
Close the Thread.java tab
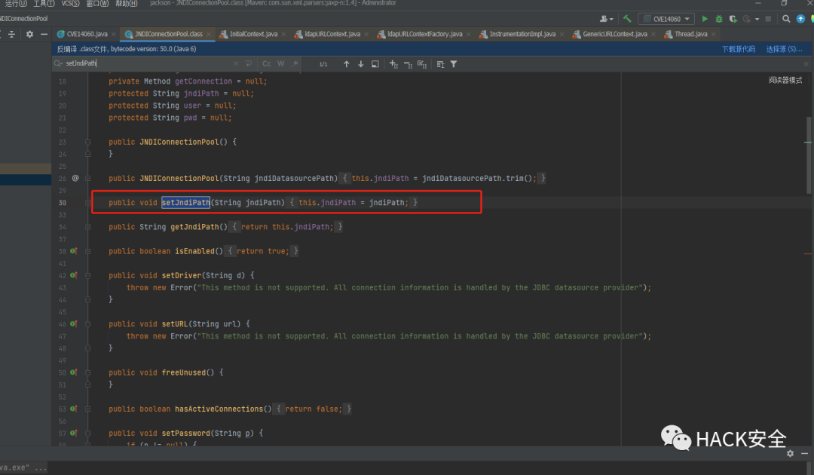714,34
